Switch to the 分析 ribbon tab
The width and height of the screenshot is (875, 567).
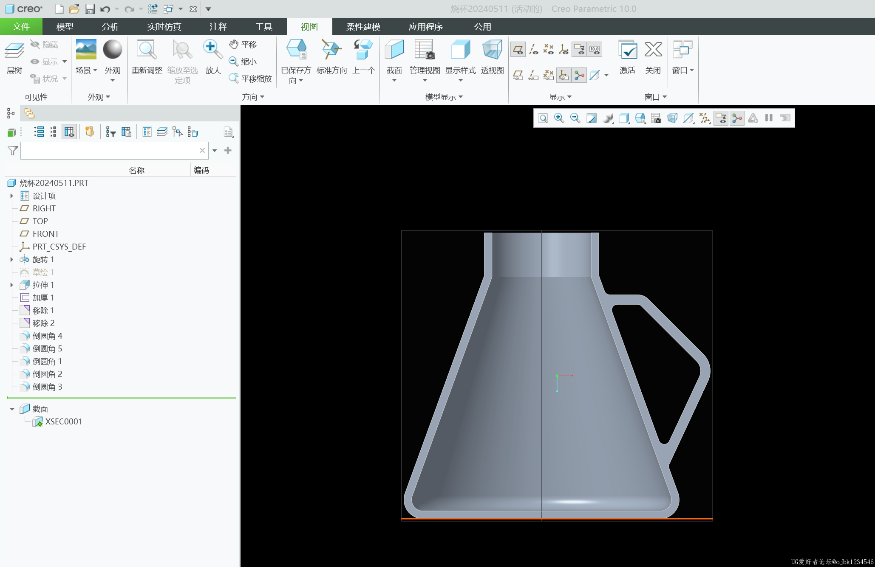pos(110,27)
